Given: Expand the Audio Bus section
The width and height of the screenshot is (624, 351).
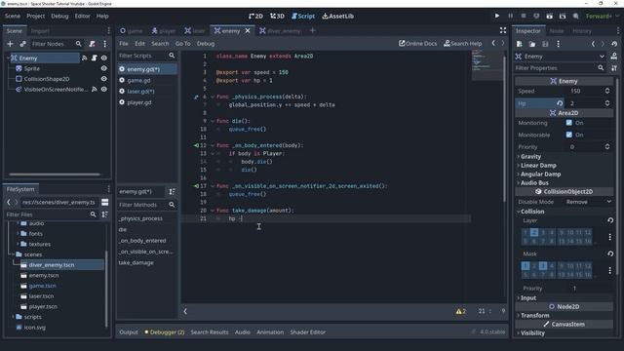Looking at the screenshot, I should [534, 182].
